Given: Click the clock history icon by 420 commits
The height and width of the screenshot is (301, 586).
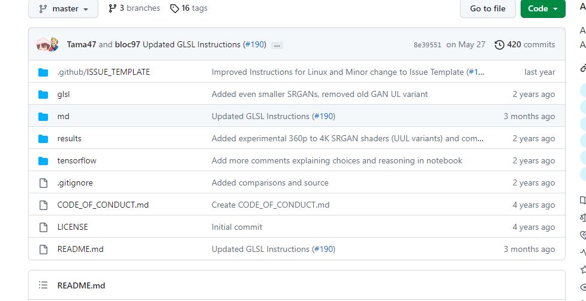Looking at the screenshot, I should click(499, 45).
